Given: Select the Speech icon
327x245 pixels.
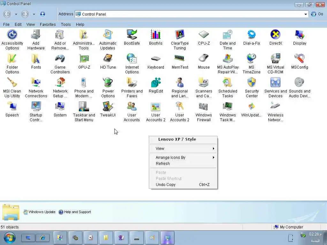Looking at the screenshot, I should (12, 107).
